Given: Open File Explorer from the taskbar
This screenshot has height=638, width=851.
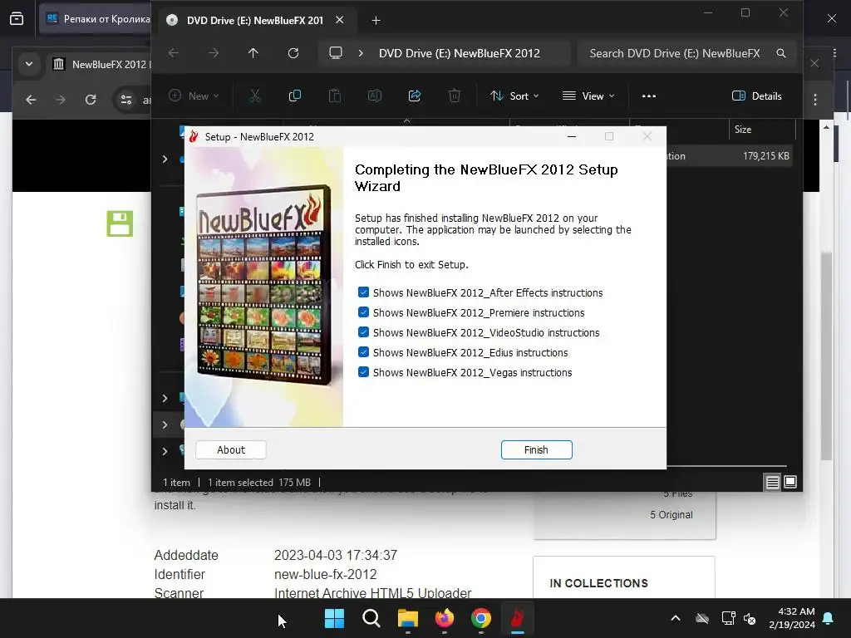Looking at the screenshot, I should pyautogui.click(x=407, y=618).
